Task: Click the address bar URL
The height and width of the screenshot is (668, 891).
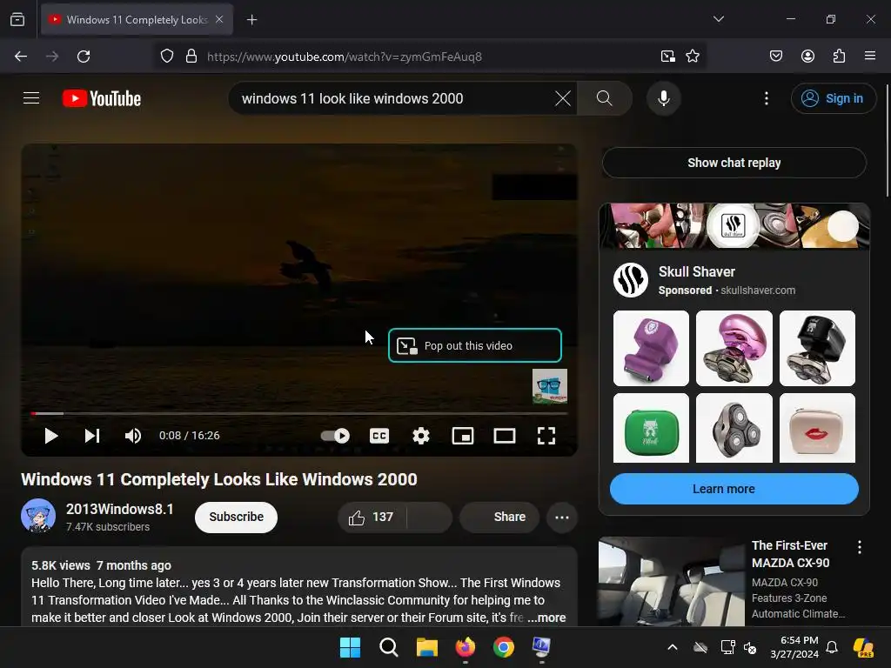Action: tap(345, 57)
